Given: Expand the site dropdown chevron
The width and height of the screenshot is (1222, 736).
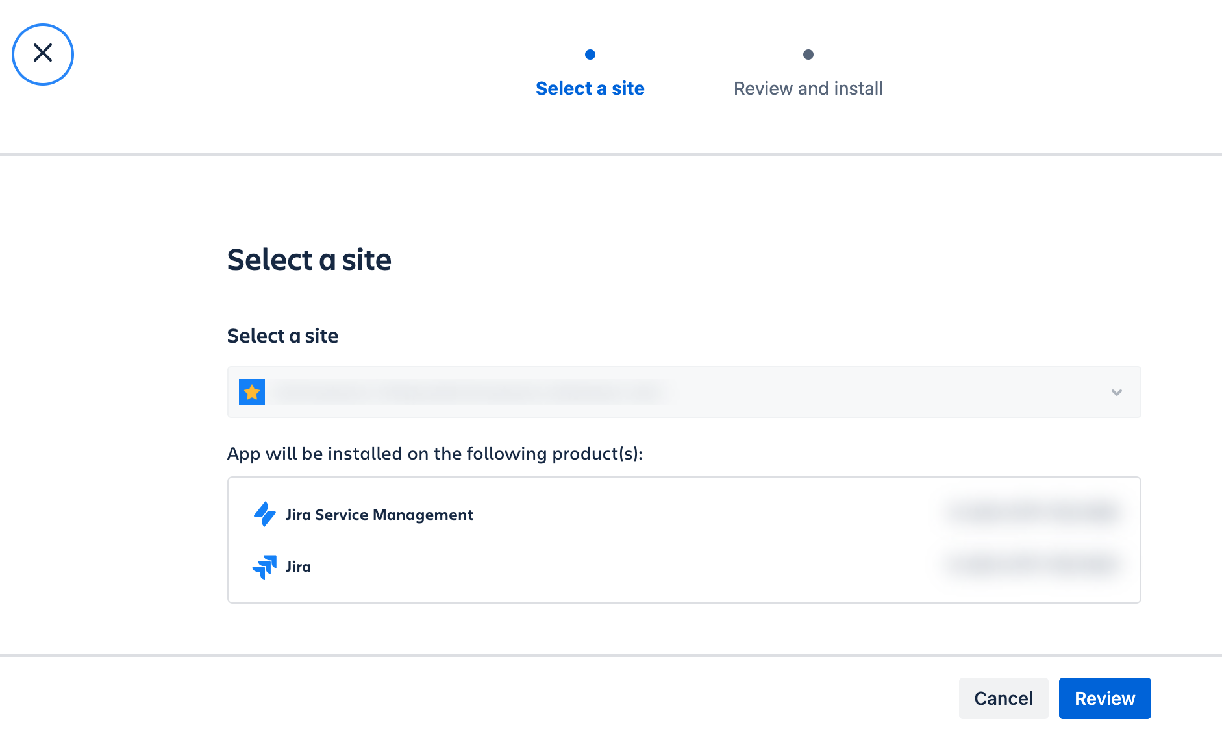Looking at the screenshot, I should pos(1116,392).
